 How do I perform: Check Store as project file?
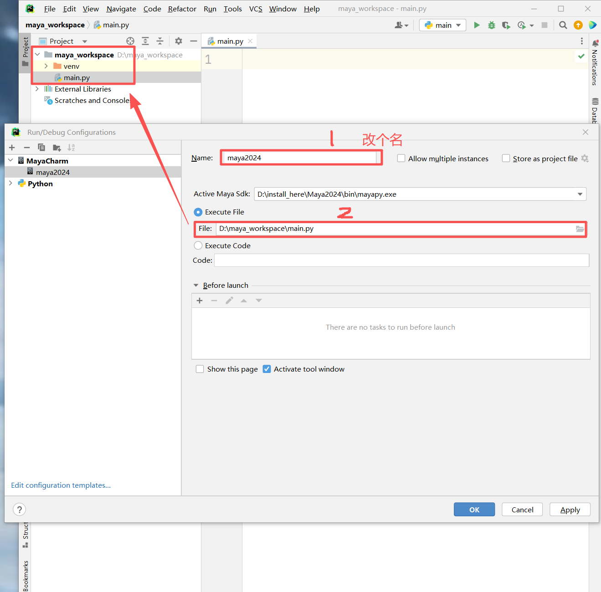[x=506, y=158]
